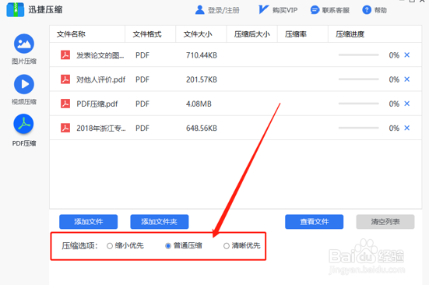Click the 压缩后大小 column header
The image size is (429, 285).
252,34
